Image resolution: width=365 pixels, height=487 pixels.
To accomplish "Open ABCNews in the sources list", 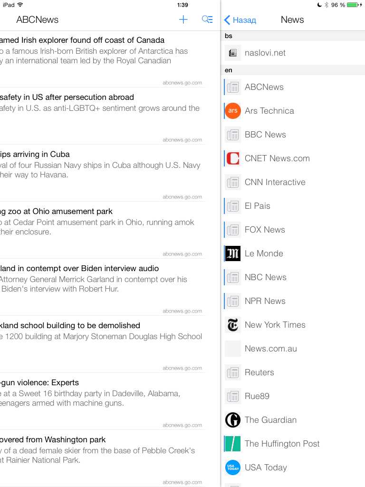I will coord(293,87).
